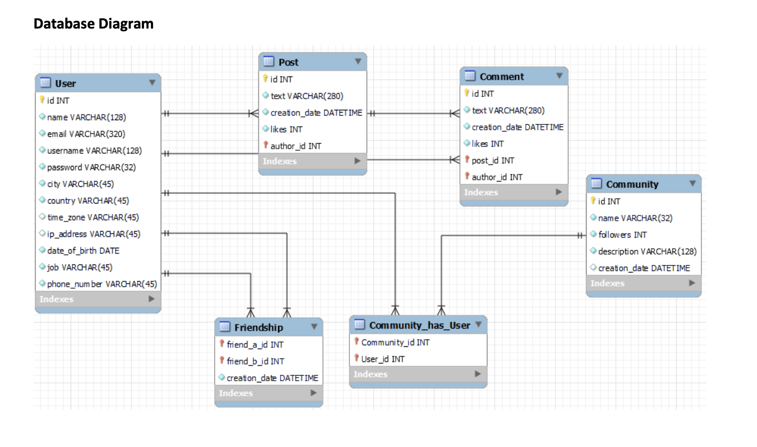Click the foreign key icon of post_id in Comment
The height and width of the screenshot is (447, 757).
[467, 160]
